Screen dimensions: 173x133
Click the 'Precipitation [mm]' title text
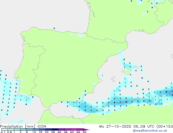point(18,126)
